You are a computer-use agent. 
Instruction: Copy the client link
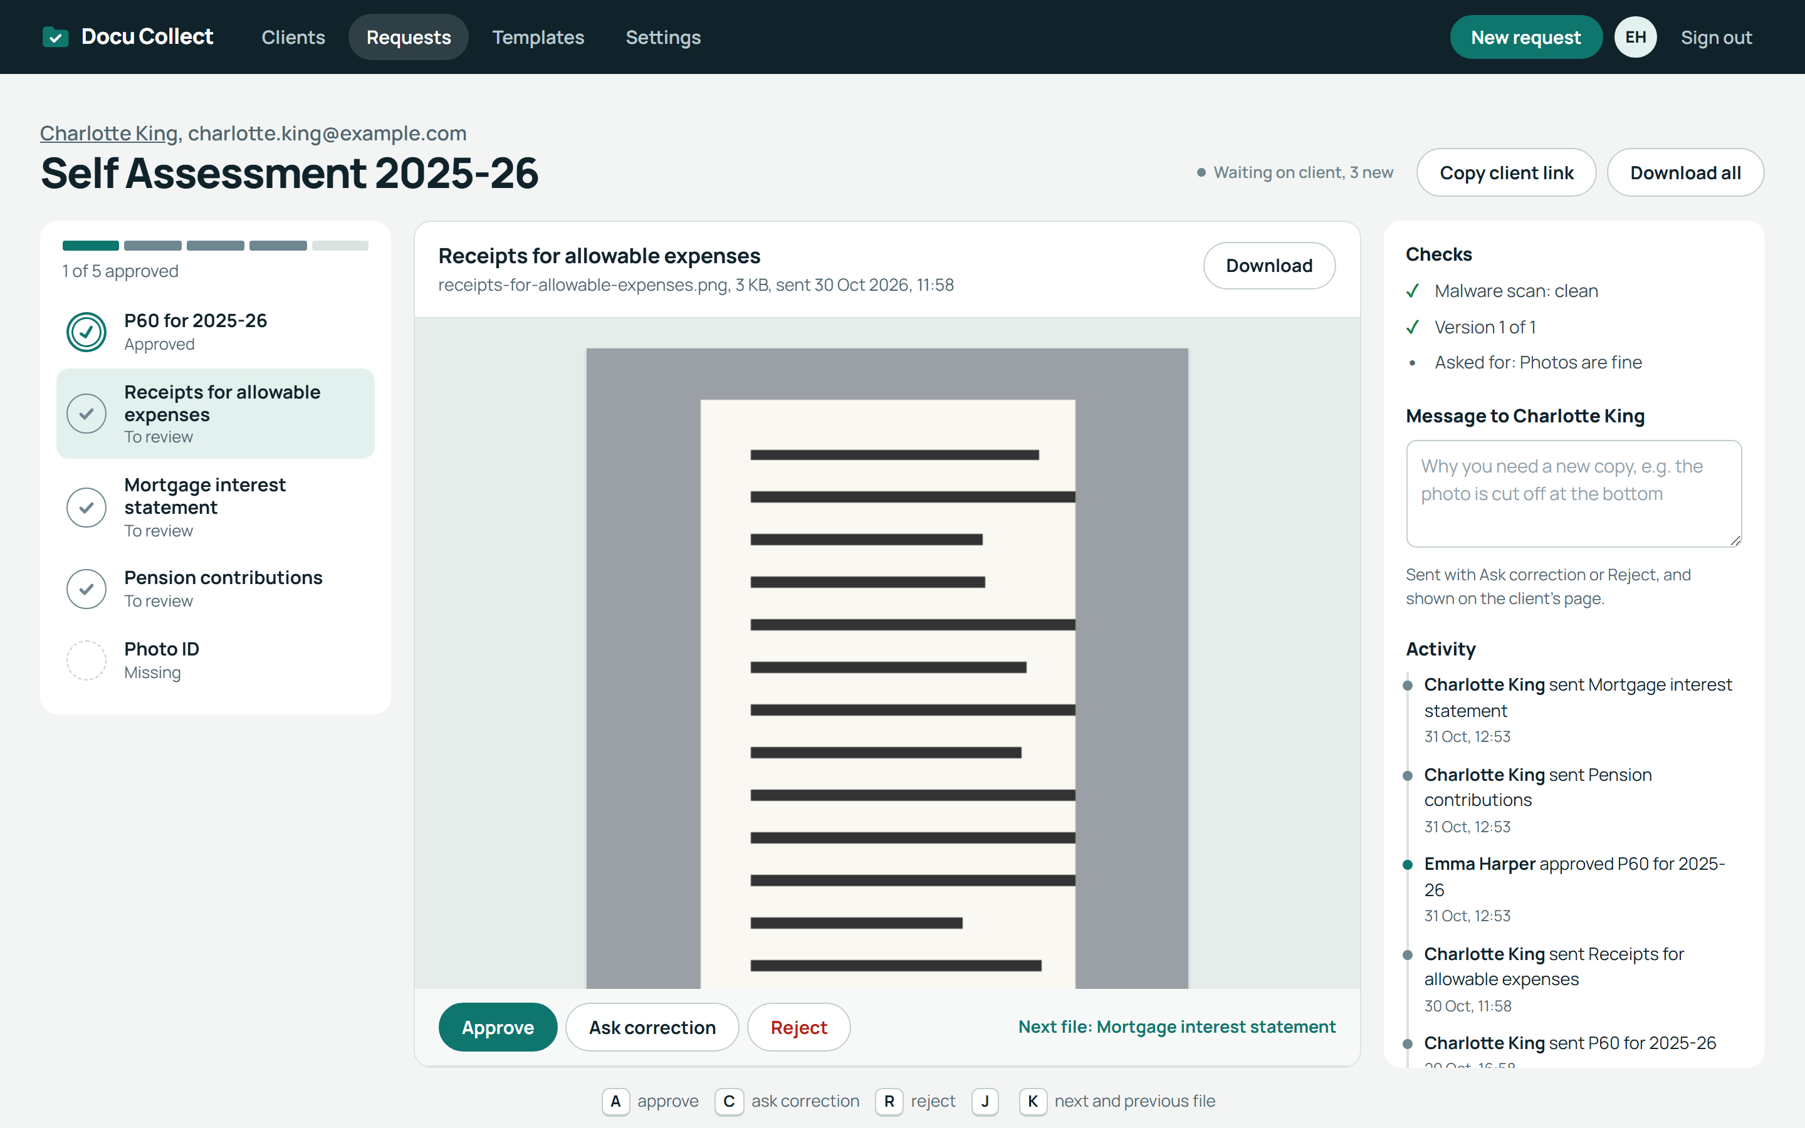pos(1506,172)
